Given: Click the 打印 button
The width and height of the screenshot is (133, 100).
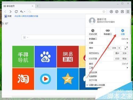Looking at the screenshot, I should click(117, 59).
